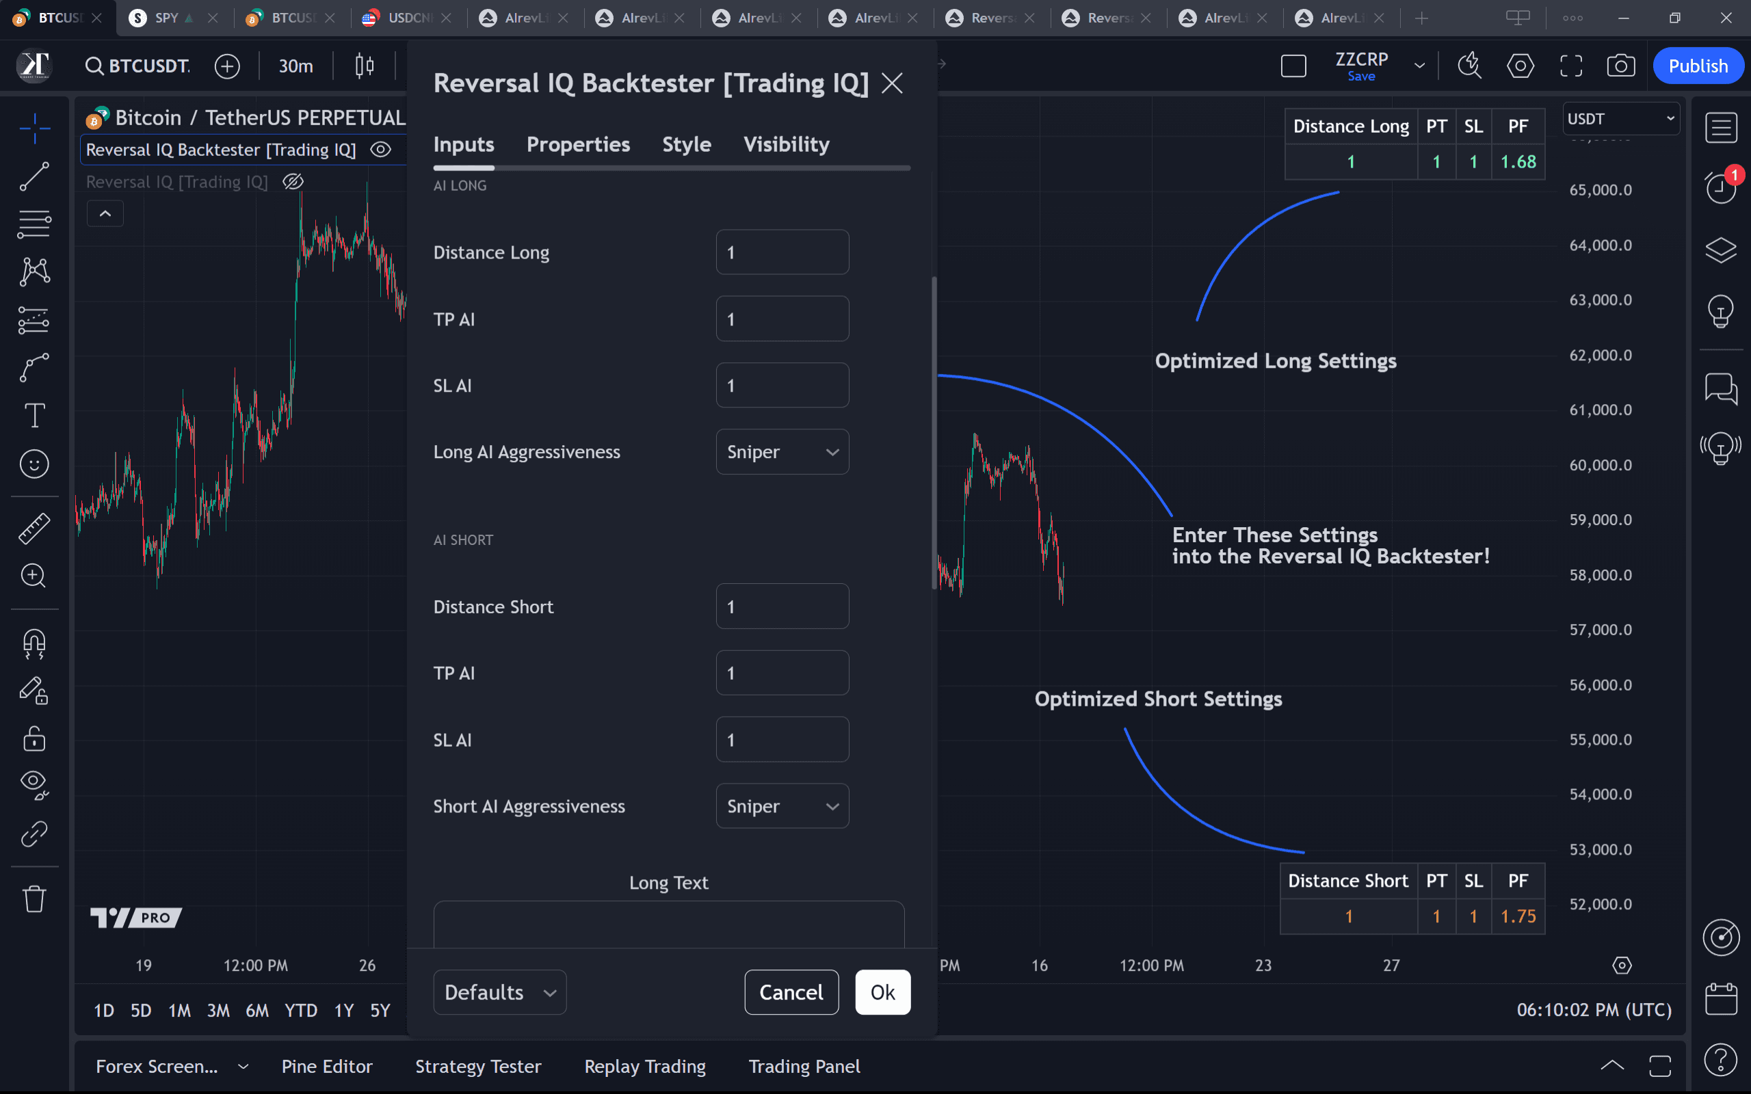Image resolution: width=1751 pixels, height=1094 pixels.
Task: Click the Cancel button in dialog
Action: click(791, 992)
